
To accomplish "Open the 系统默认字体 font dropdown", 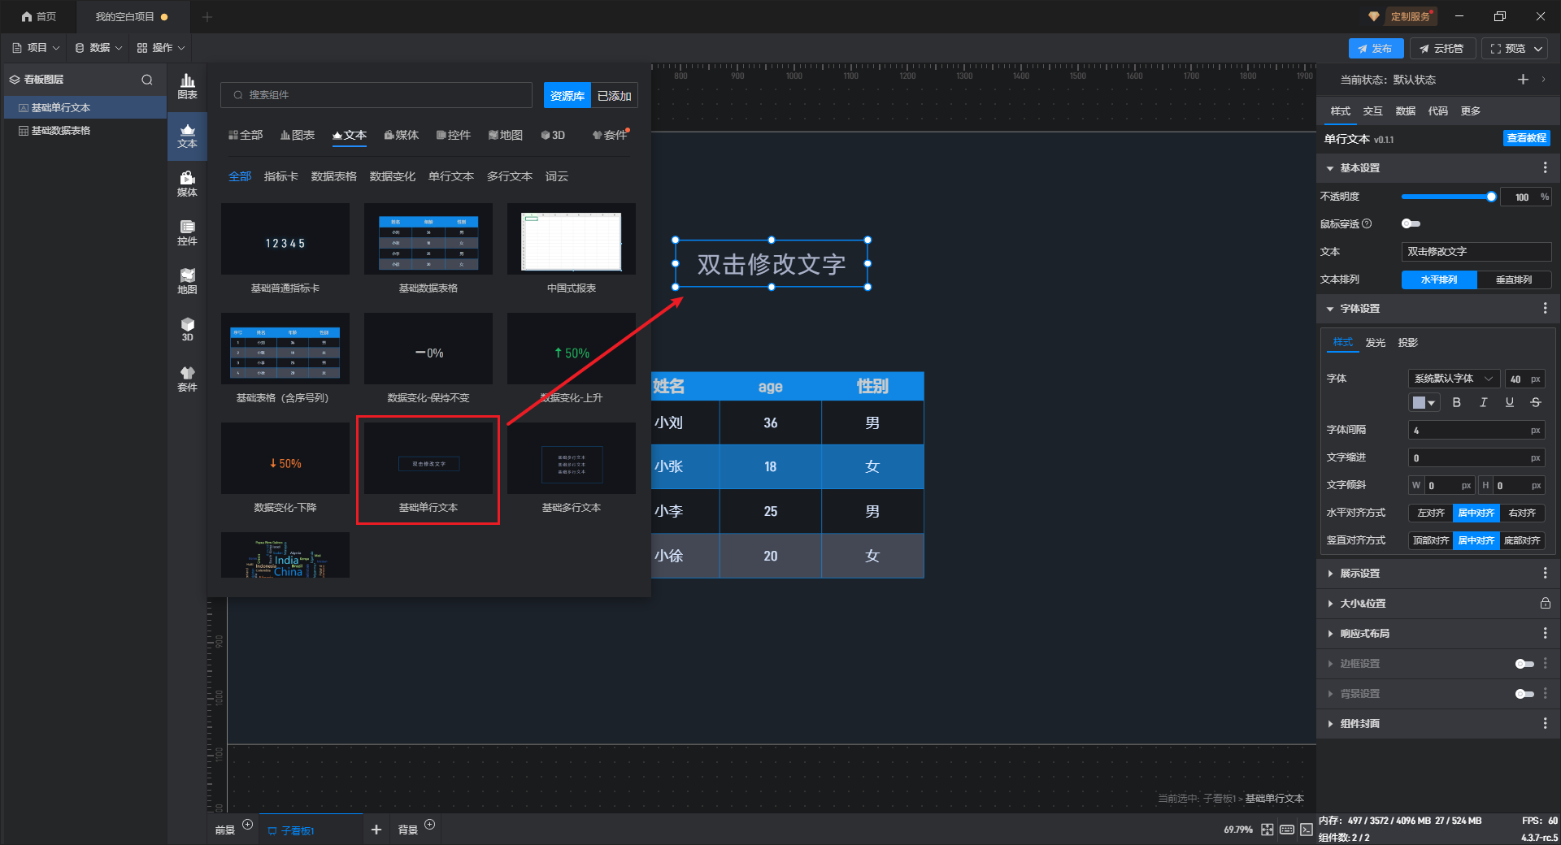I will click(1453, 379).
